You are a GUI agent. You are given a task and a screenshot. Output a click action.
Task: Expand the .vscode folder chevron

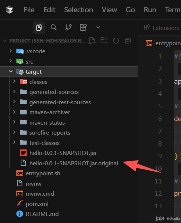pyautogui.click(x=11, y=51)
